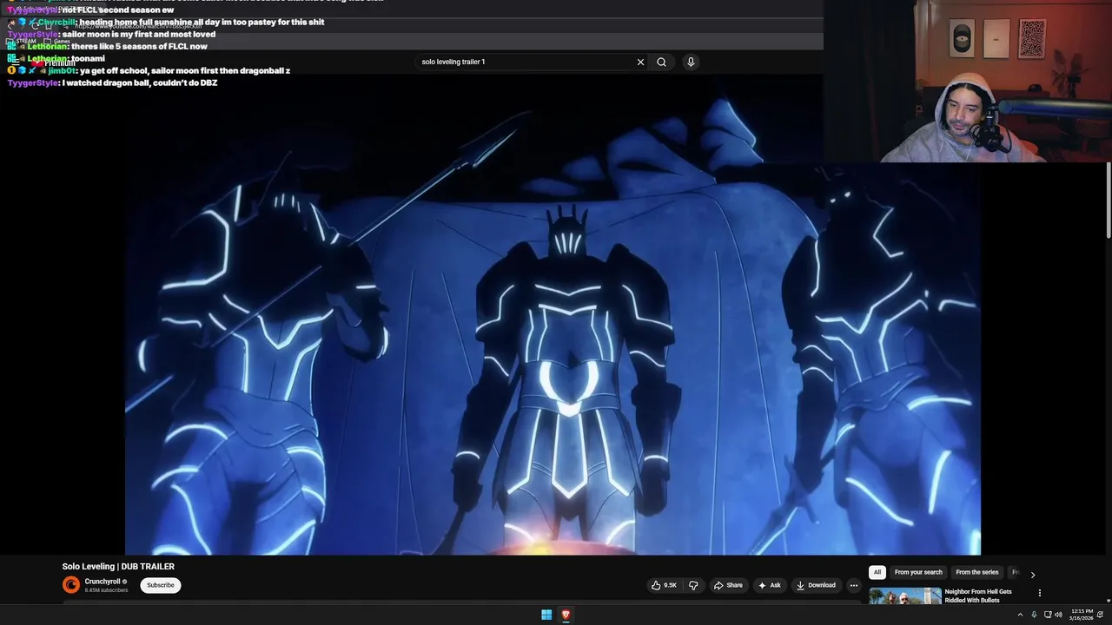Subscribe to the Crunchyroll channel
This screenshot has height=625, width=1112.
point(161,585)
